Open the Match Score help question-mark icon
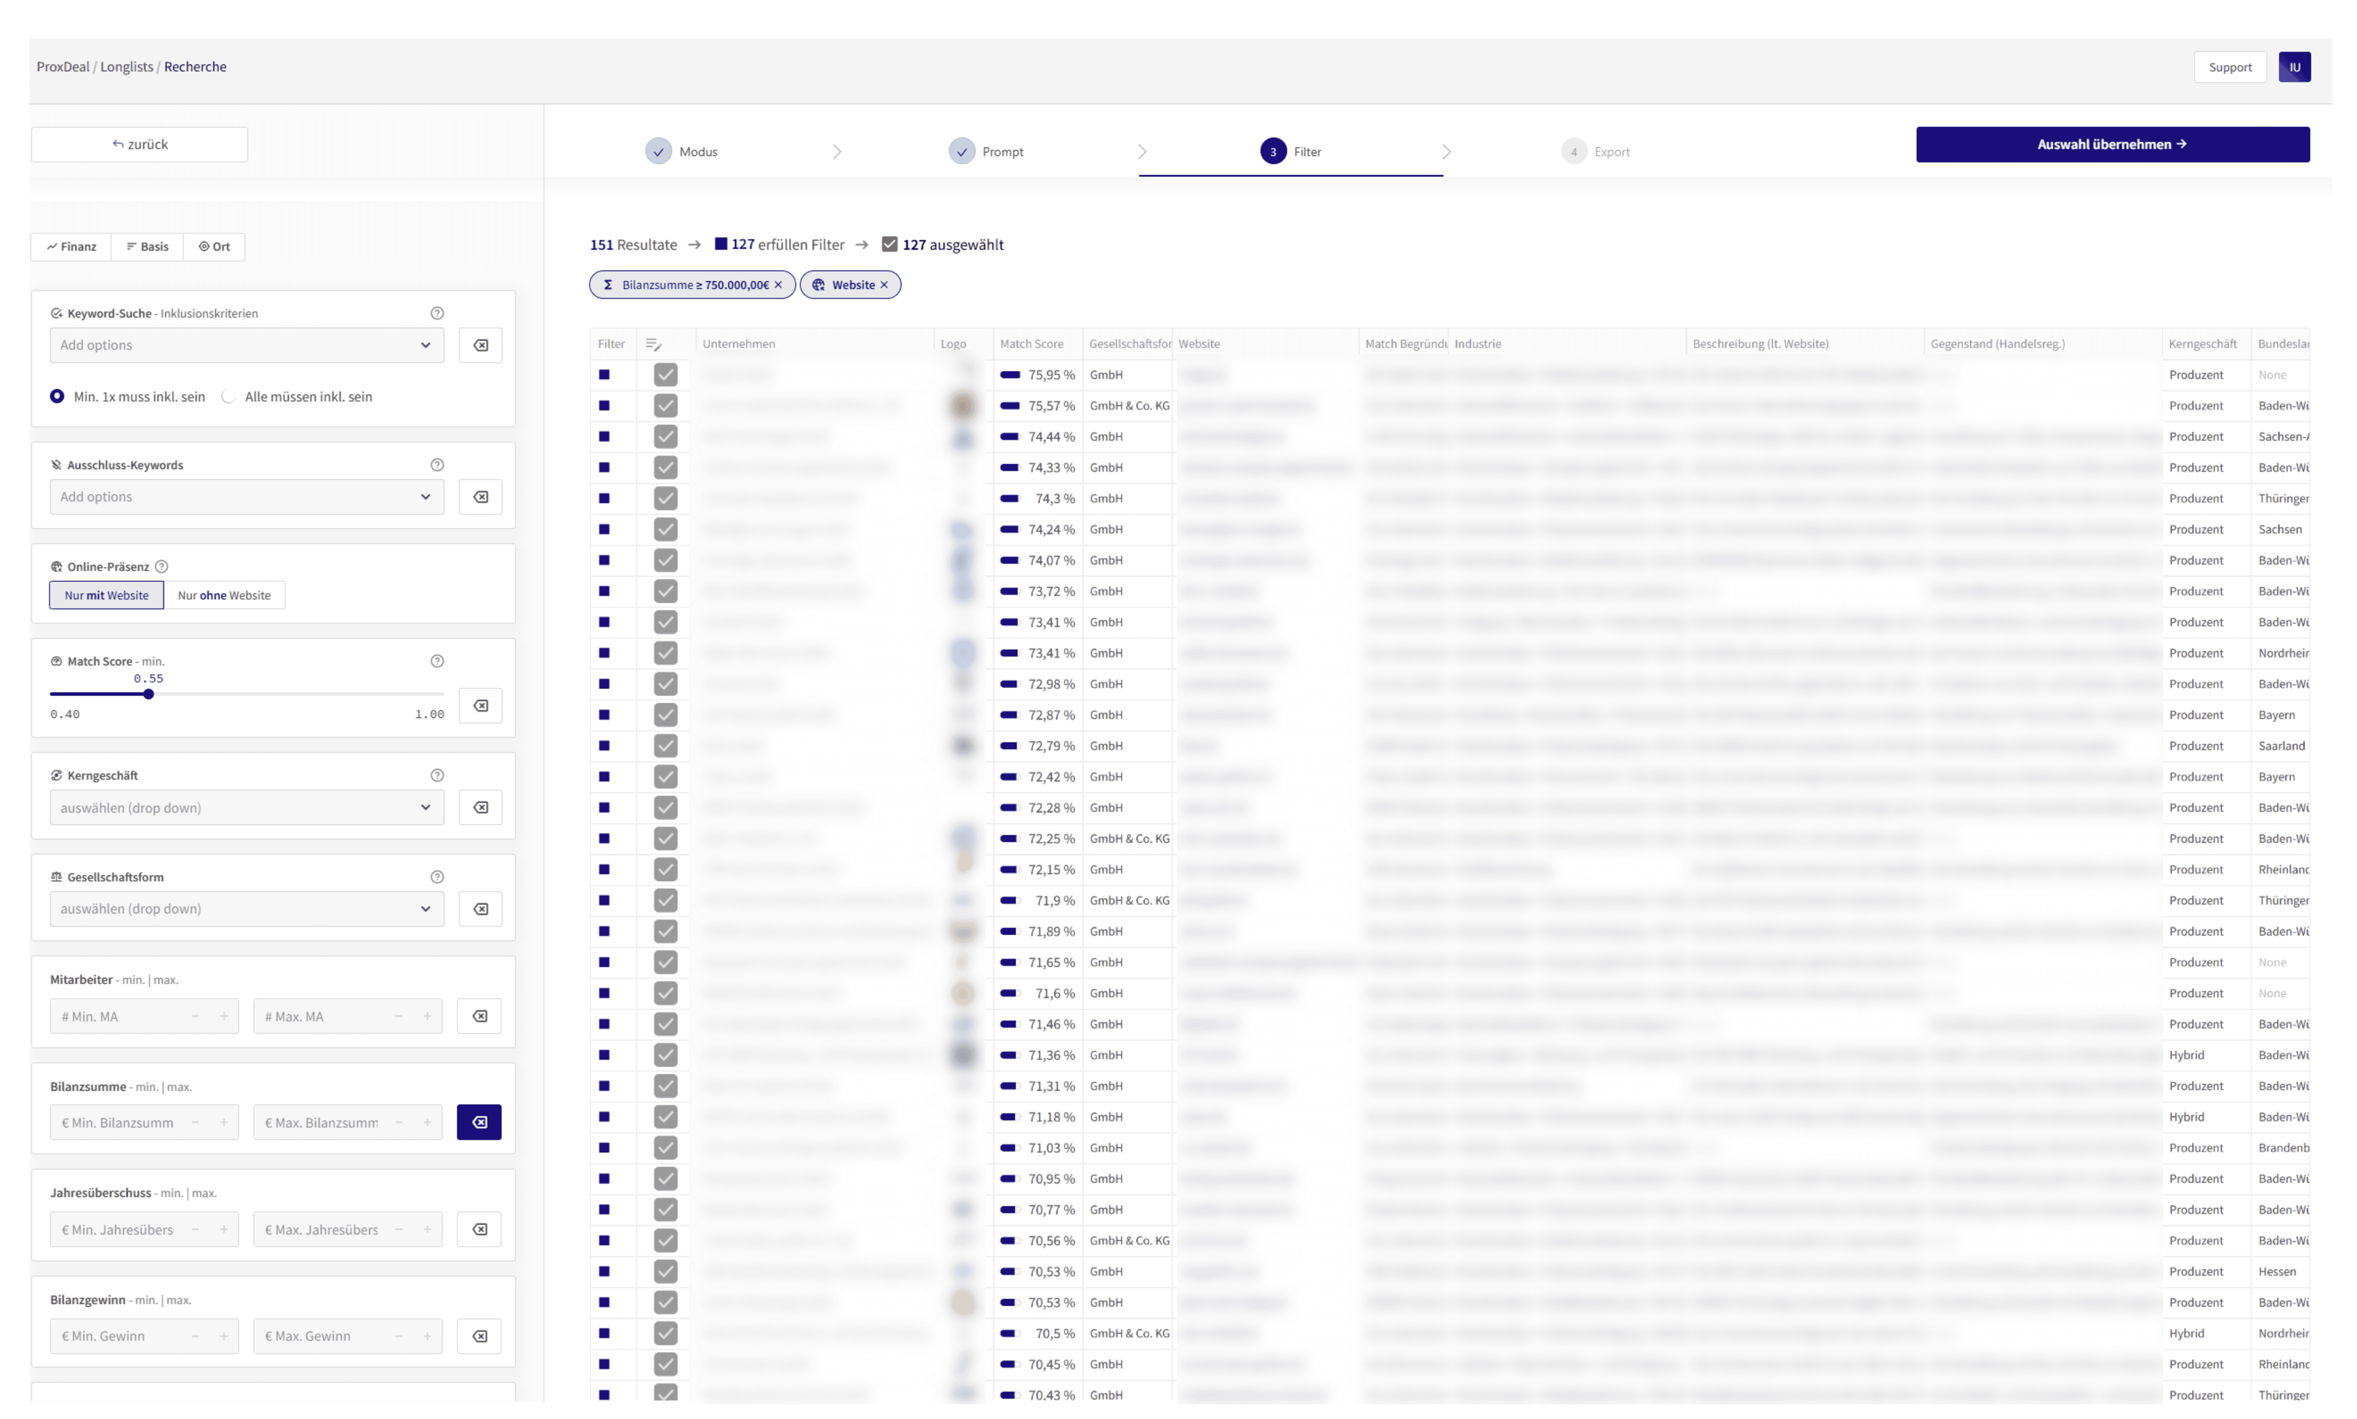2357x1419 pixels. pyautogui.click(x=437, y=662)
